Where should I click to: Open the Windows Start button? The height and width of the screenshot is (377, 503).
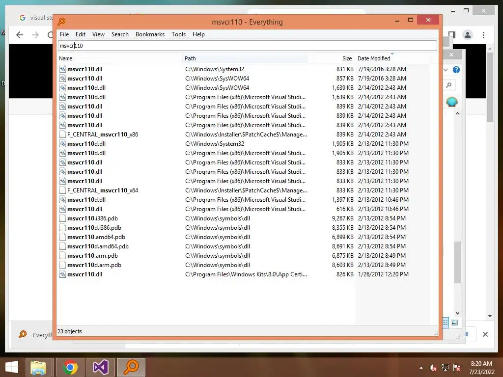[12, 367]
